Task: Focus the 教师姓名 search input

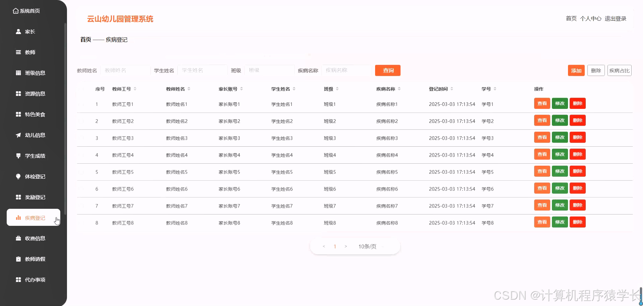Action: click(x=126, y=70)
